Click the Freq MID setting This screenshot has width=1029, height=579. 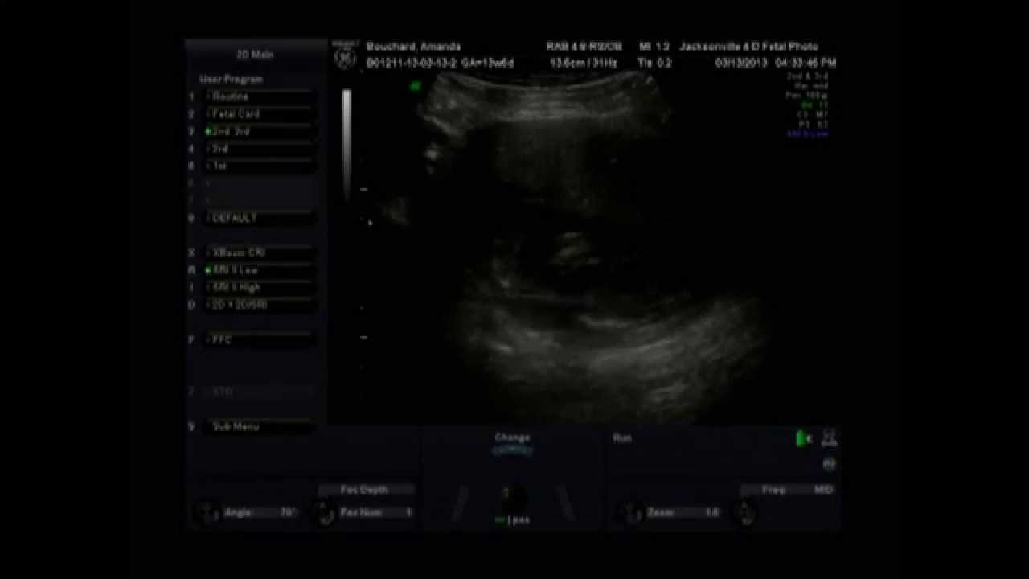pyautogui.click(x=787, y=489)
